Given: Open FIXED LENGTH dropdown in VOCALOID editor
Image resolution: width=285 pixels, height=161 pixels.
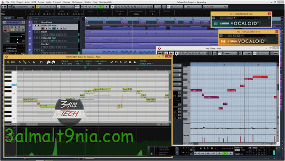Looking at the screenshot, I should click(x=100, y=64).
